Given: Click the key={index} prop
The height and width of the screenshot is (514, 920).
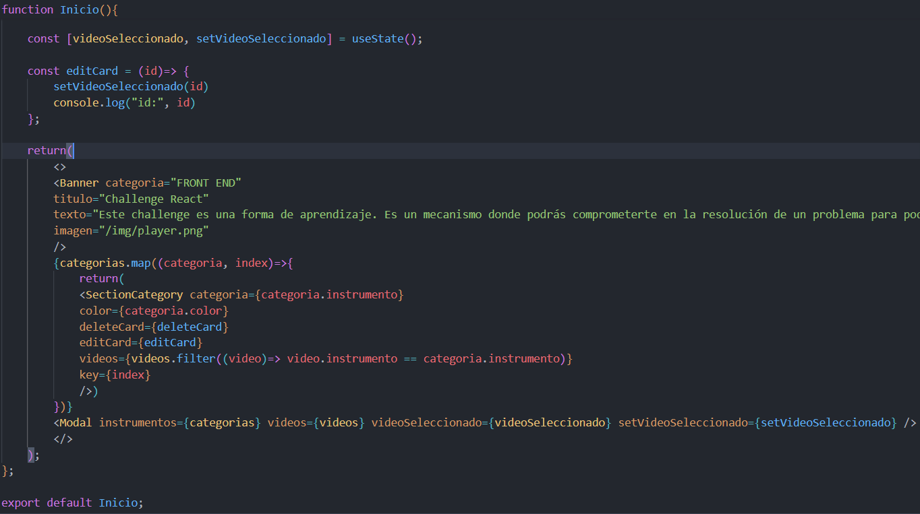Looking at the screenshot, I should (115, 375).
